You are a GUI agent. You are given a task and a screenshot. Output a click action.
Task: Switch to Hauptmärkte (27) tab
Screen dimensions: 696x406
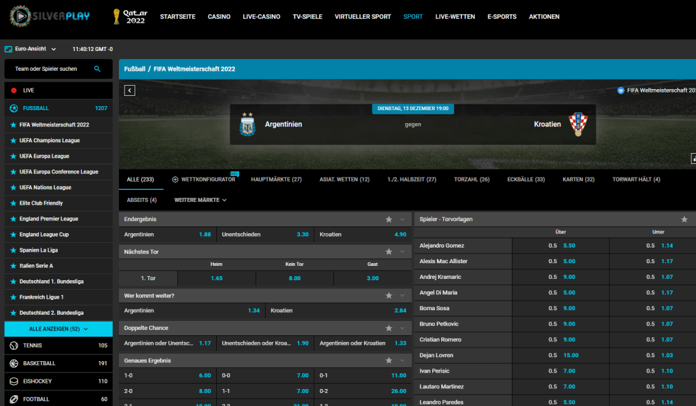[x=276, y=180]
